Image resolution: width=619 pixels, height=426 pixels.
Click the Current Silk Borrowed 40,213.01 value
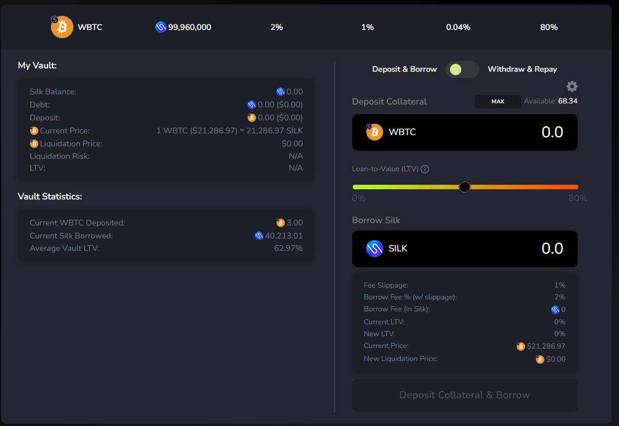click(284, 236)
